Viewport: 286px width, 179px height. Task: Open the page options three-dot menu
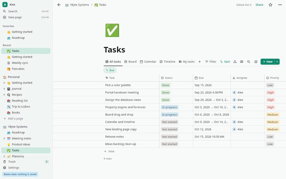point(280,5)
